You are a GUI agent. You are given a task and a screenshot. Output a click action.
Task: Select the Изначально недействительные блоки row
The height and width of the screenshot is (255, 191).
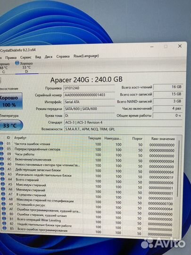pyautogui.click(x=88, y=176)
